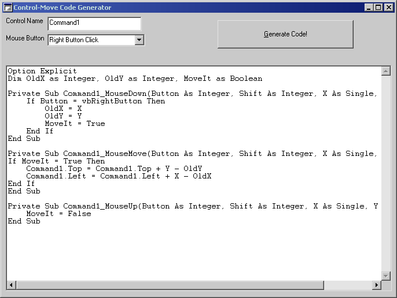Select the 'Right Button Click' combo box text

(x=90, y=40)
